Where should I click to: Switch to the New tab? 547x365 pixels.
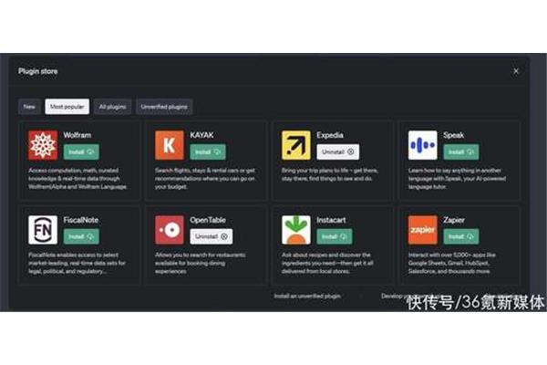[29, 107]
